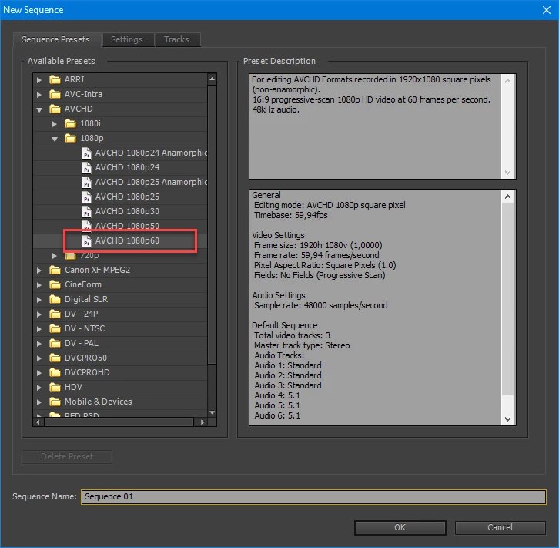Choose the AVCHD 1080p60 preset label

click(x=127, y=240)
